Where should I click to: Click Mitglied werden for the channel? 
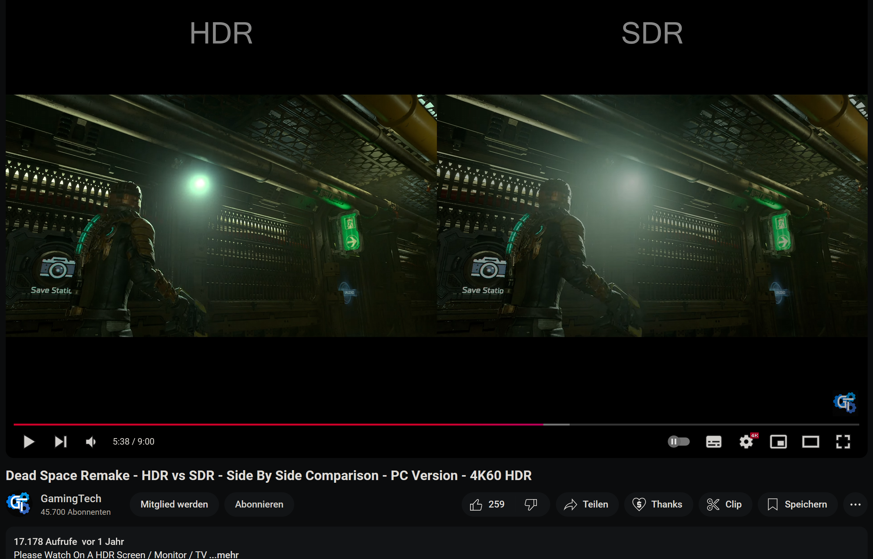click(174, 504)
